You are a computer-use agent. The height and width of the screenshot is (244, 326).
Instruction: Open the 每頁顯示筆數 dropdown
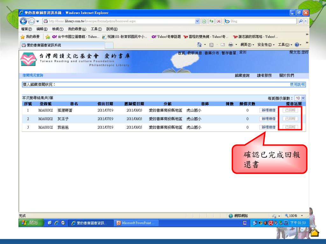tap(300, 98)
